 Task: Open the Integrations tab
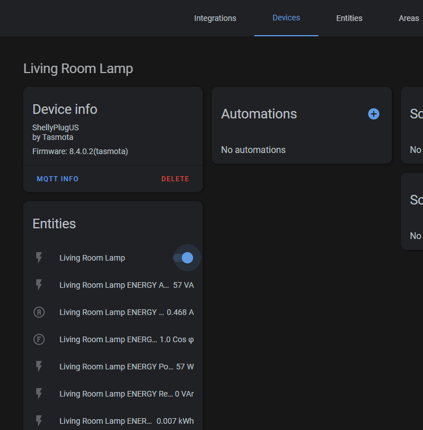click(x=215, y=18)
